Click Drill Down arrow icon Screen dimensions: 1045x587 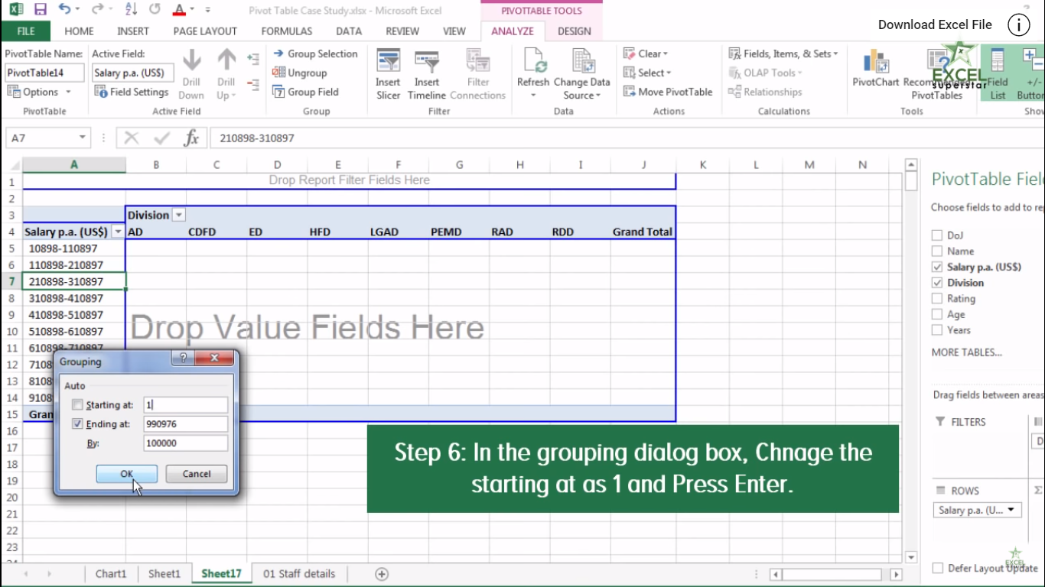click(192, 60)
